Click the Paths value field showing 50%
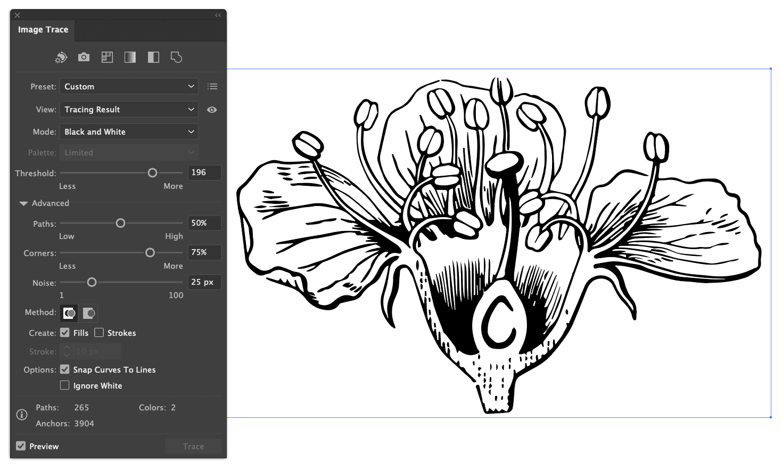This screenshot has height=470, width=782. pos(204,223)
